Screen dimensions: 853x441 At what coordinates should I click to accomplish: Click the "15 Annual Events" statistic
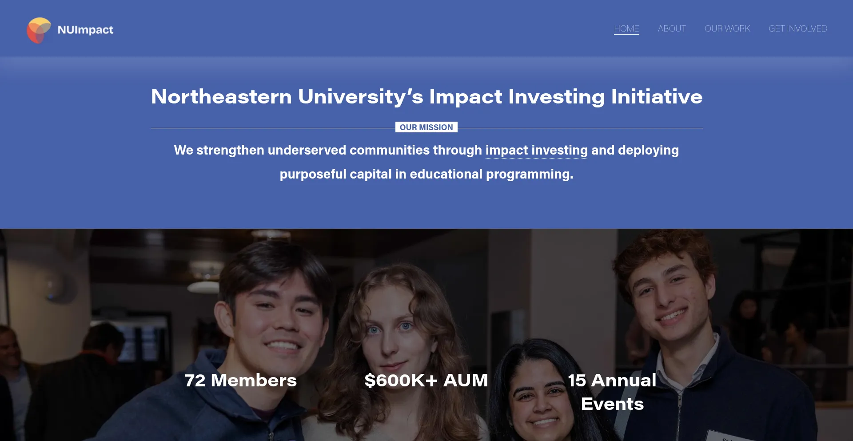[x=612, y=392]
